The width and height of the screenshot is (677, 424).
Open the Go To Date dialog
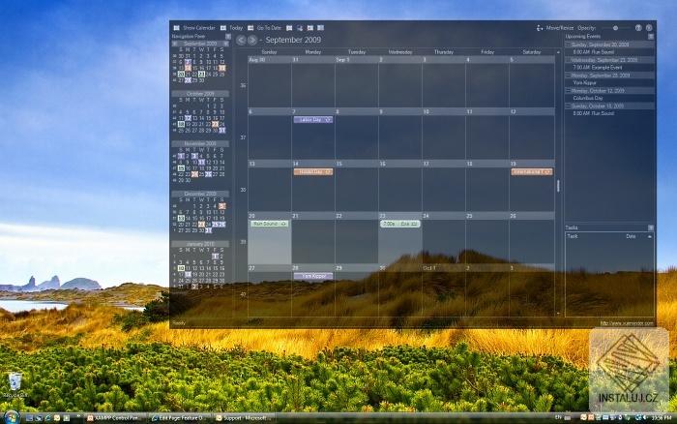click(x=264, y=28)
